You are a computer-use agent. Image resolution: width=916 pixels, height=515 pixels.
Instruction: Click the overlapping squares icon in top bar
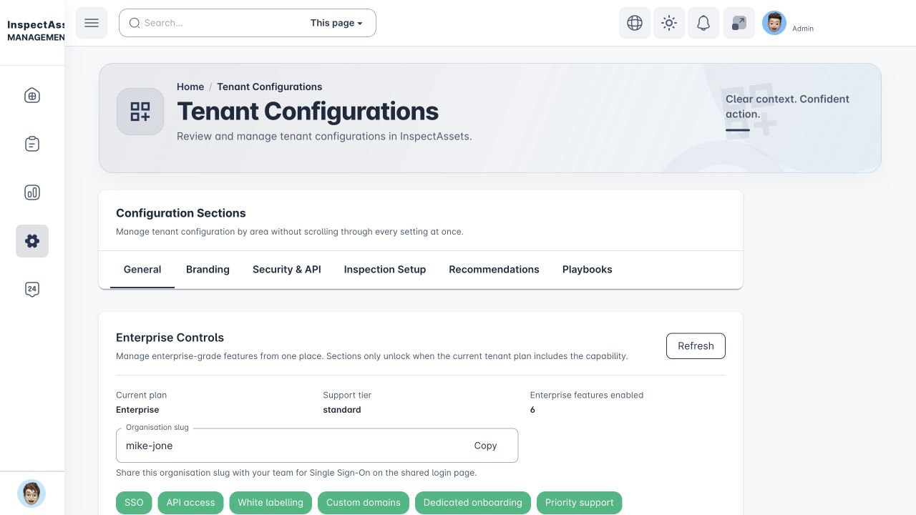coord(739,23)
